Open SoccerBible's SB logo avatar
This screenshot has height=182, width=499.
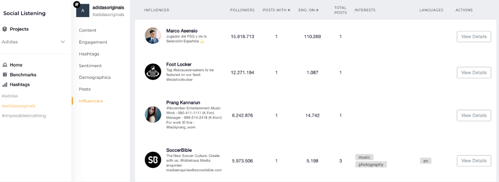[x=153, y=160]
